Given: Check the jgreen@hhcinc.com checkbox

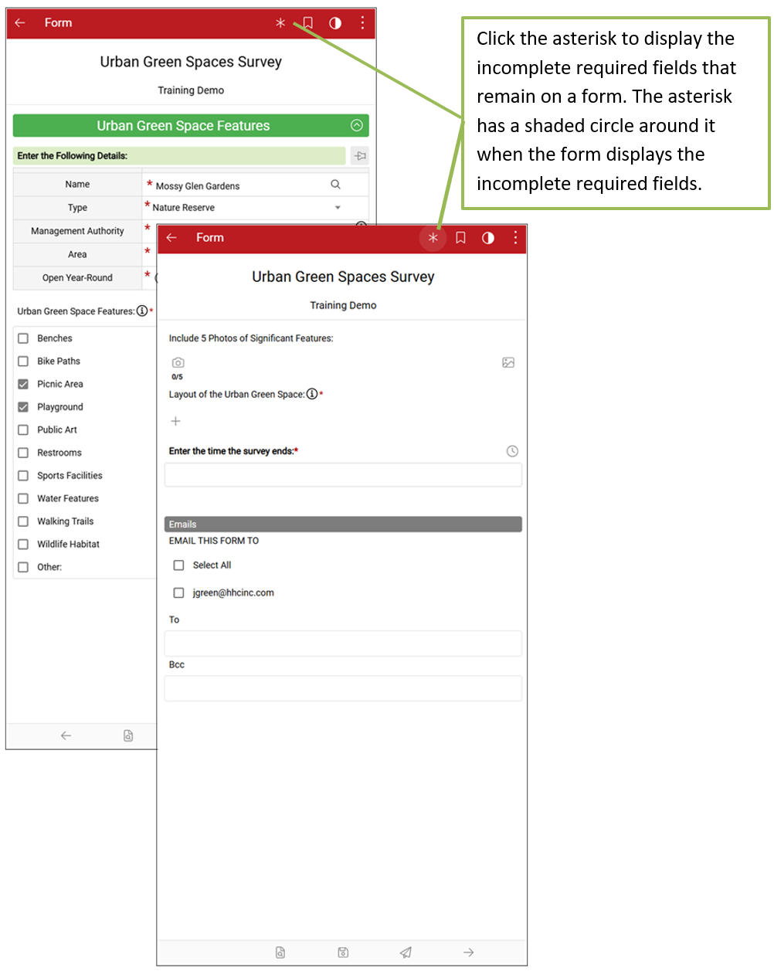Looking at the screenshot, I should pos(178,593).
